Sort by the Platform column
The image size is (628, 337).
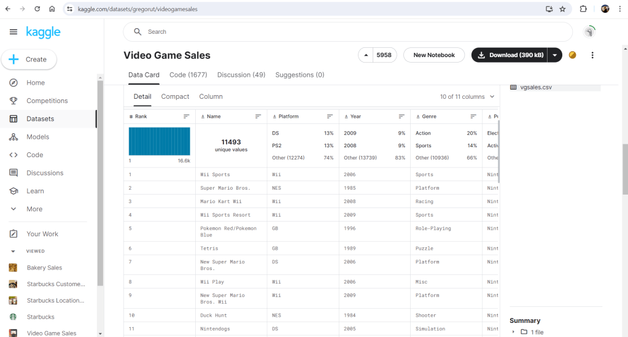(x=330, y=117)
